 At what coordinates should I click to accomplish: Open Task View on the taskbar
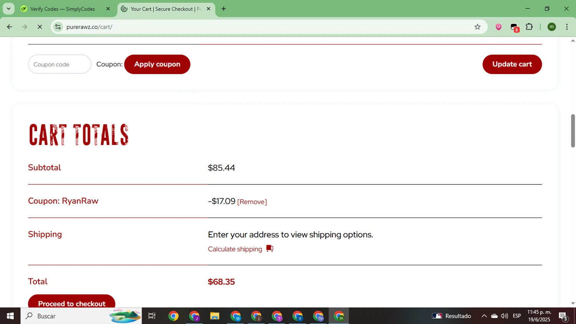point(152,316)
